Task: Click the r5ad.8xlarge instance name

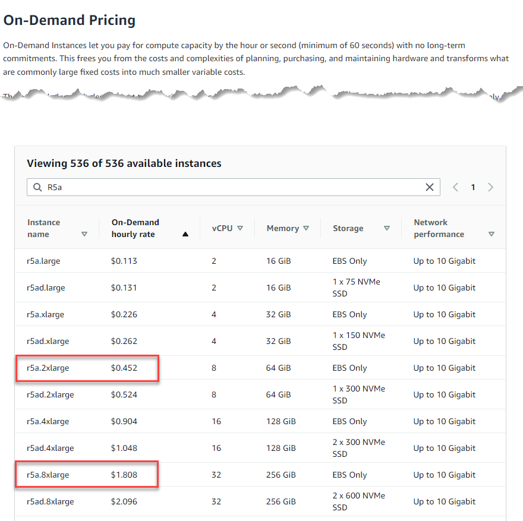Action: click(x=51, y=501)
